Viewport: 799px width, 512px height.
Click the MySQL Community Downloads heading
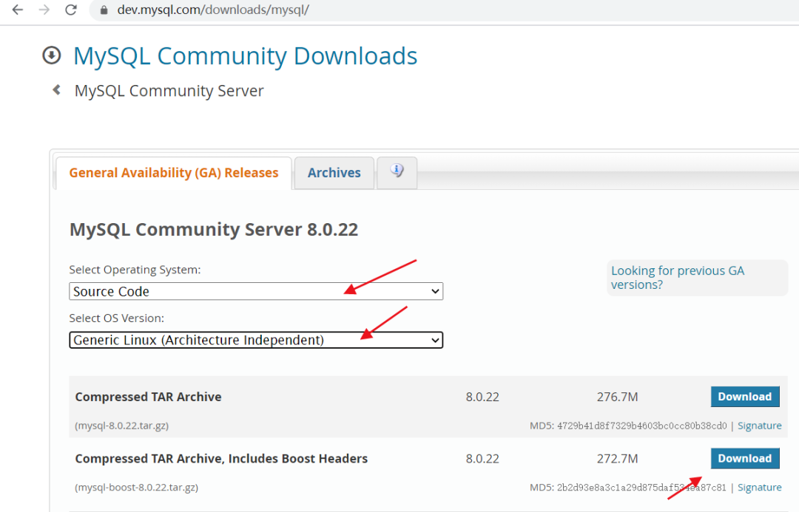pyautogui.click(x=244, y=55)
